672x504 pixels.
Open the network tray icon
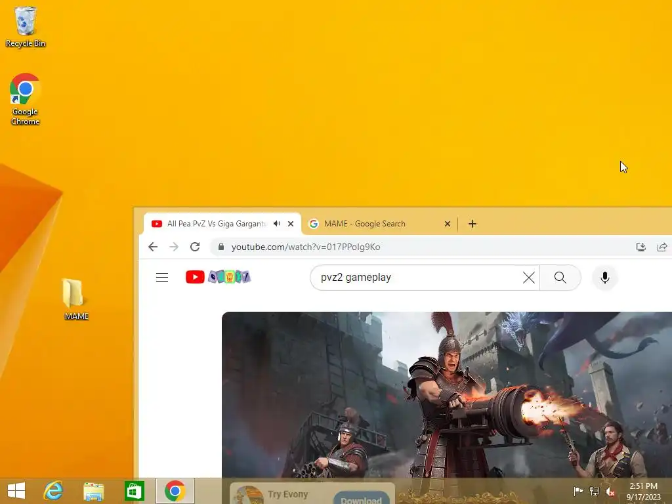595,491
